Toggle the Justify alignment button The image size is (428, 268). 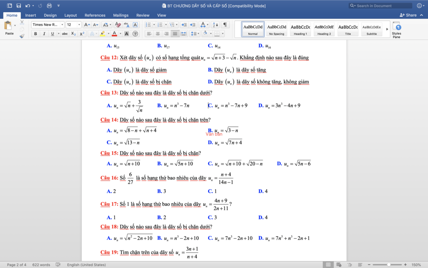pyautogui.click(x=175, y=33)
